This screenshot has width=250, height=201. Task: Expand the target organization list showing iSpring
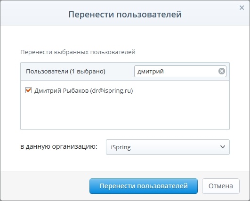click(x=168, y=147)
